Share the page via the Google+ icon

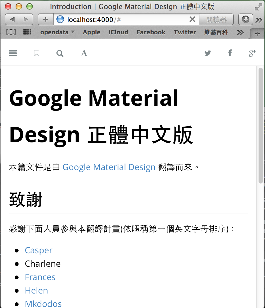click(x=252, y=53)
